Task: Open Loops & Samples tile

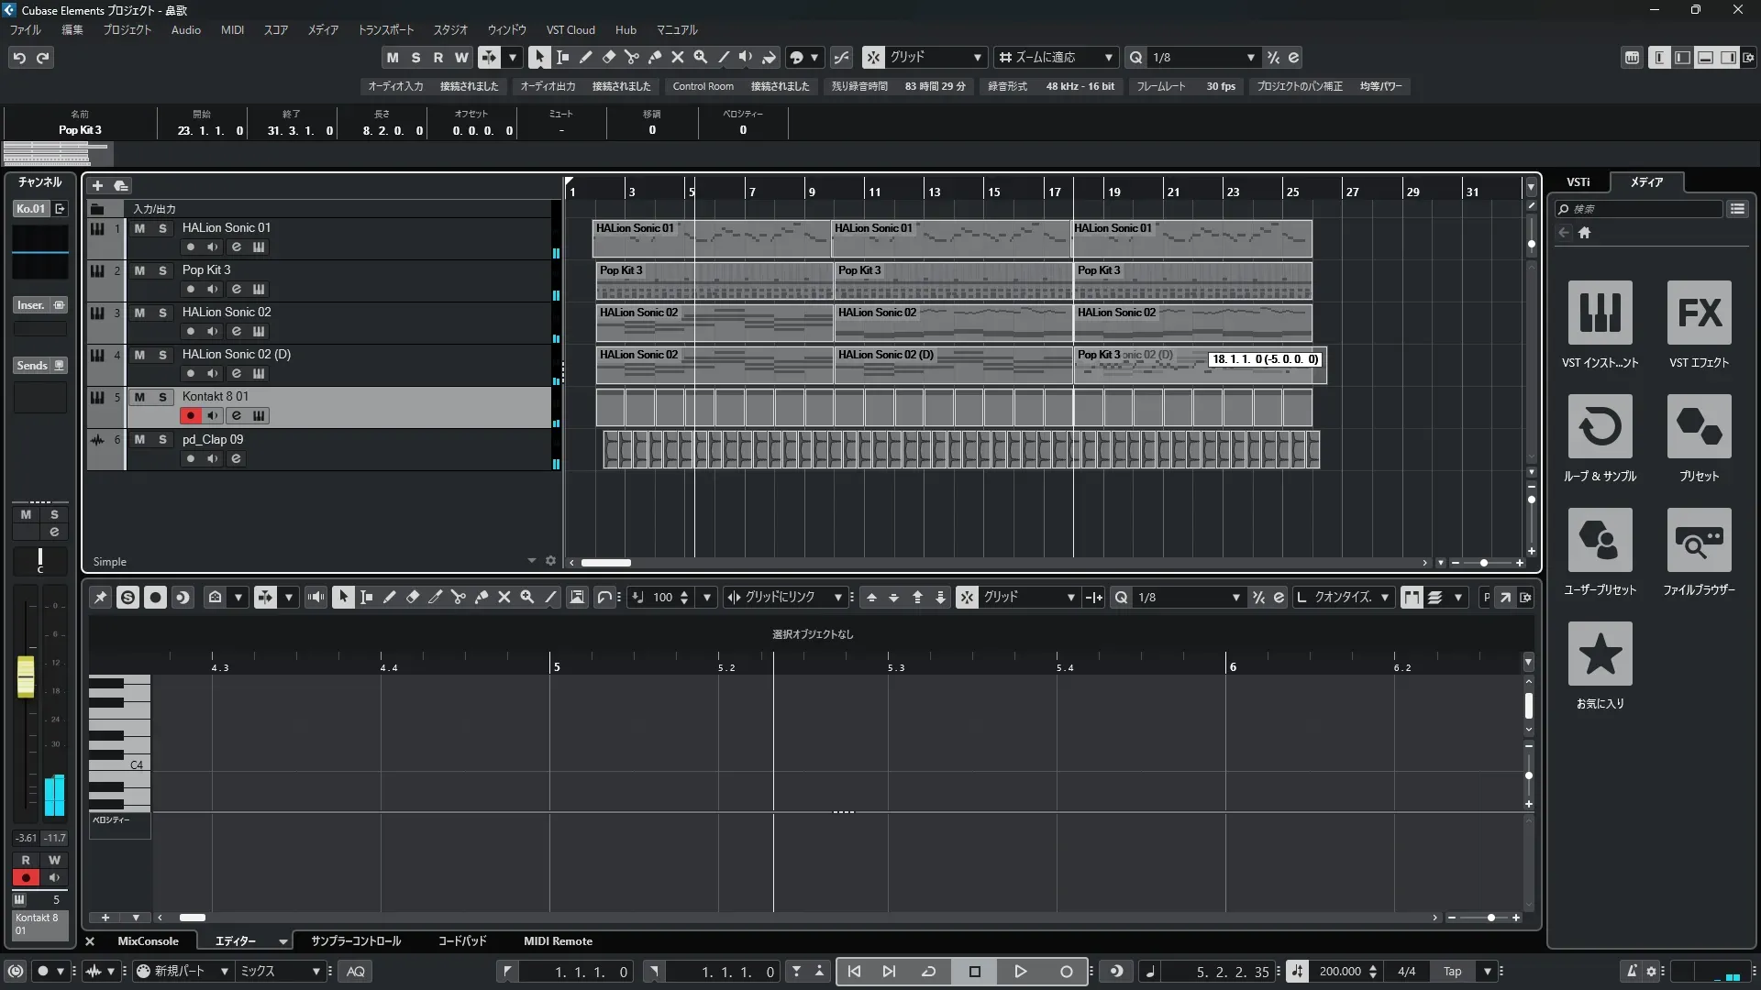Action: pos(1600,426)
